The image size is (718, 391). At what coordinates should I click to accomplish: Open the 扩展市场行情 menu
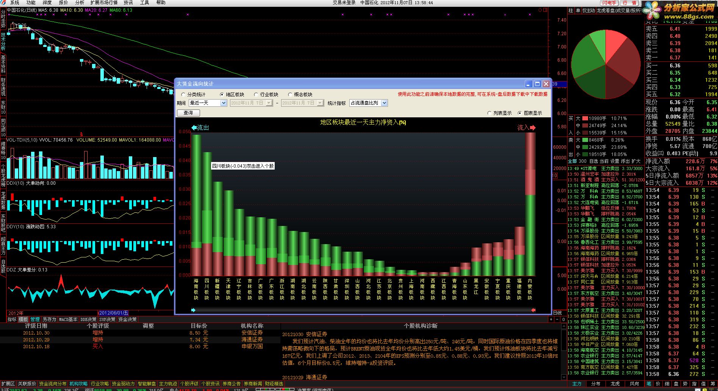pos(104,3)
